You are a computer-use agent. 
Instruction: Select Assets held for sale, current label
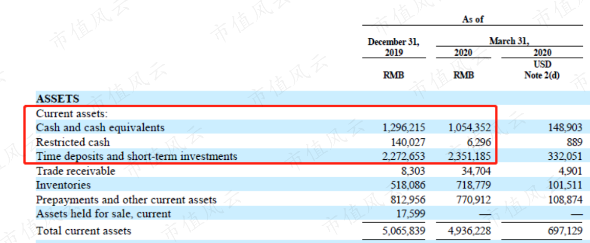click(x=103, y=214)
